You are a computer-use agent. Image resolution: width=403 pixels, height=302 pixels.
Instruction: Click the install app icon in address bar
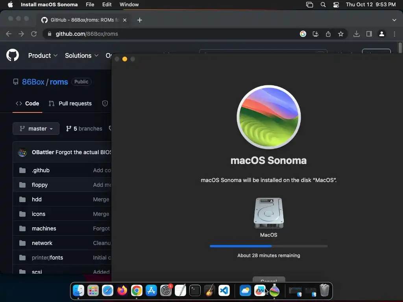316,34
